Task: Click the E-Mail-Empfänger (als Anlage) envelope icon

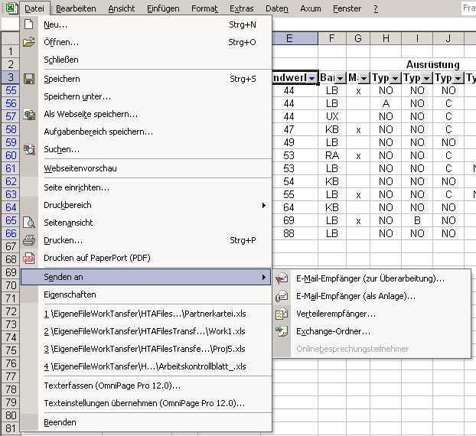Action: (x=282, y=296)
